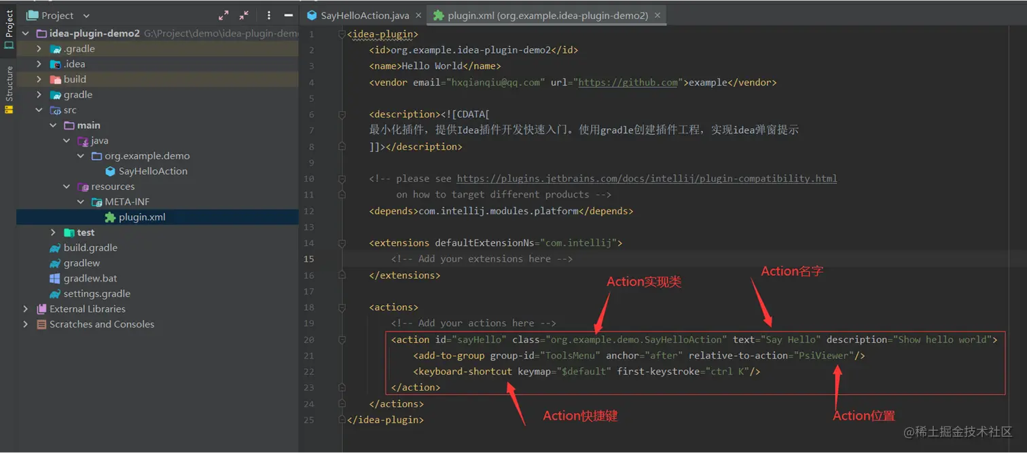Expand the build folder

[x=39, y=79]
